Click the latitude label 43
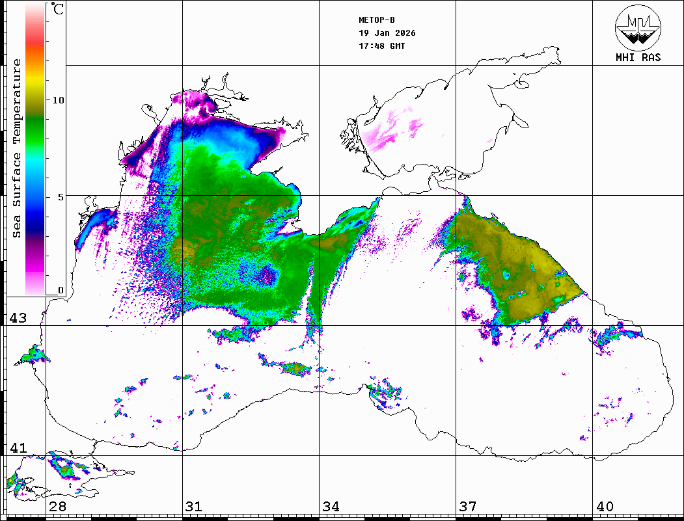This screenshot has width=684, height=521. [18, 318]
